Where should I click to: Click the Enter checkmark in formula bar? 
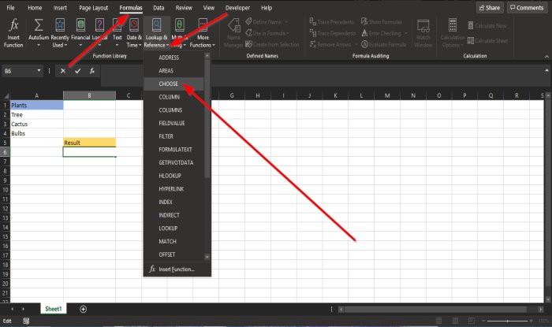77,71
